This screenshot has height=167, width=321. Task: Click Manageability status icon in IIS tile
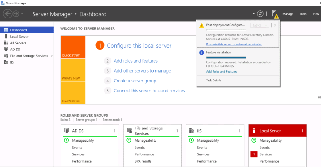coord(192,140)
